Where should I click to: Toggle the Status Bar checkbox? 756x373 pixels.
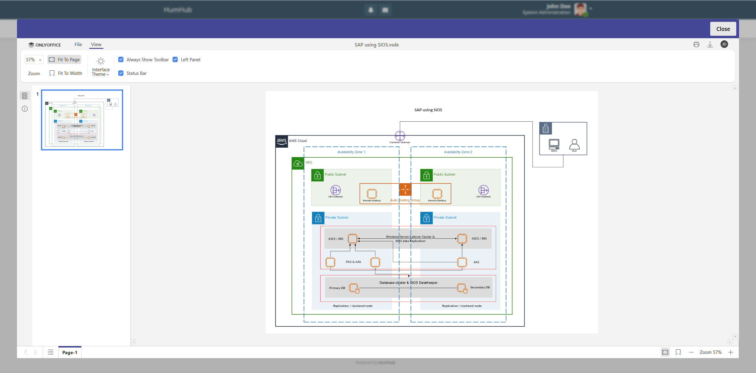121,73
